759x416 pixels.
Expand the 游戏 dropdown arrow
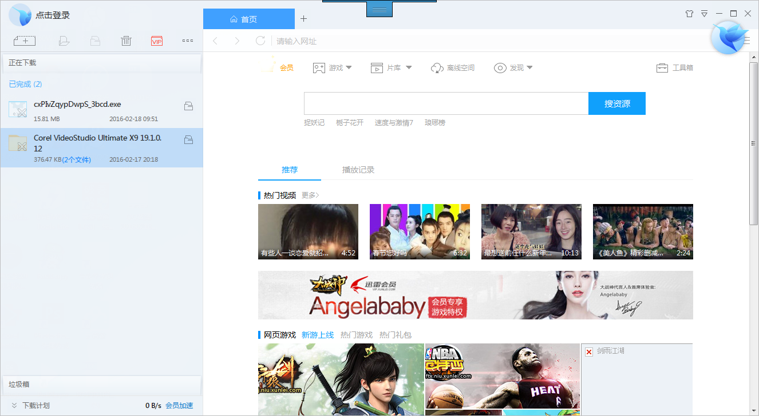[x=349, y=68]
